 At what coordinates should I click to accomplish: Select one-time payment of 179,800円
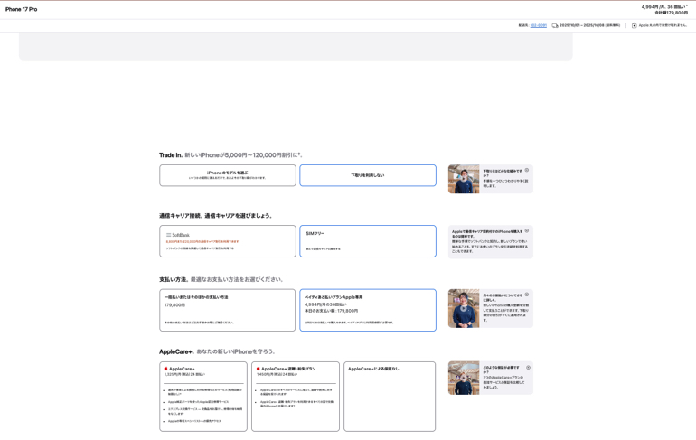click(228, 310)
